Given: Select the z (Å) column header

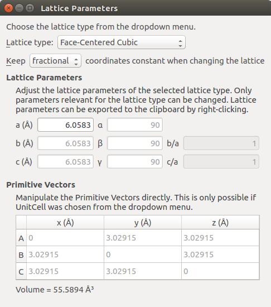Looking at the screenshot, I should (x=220, y=222).
